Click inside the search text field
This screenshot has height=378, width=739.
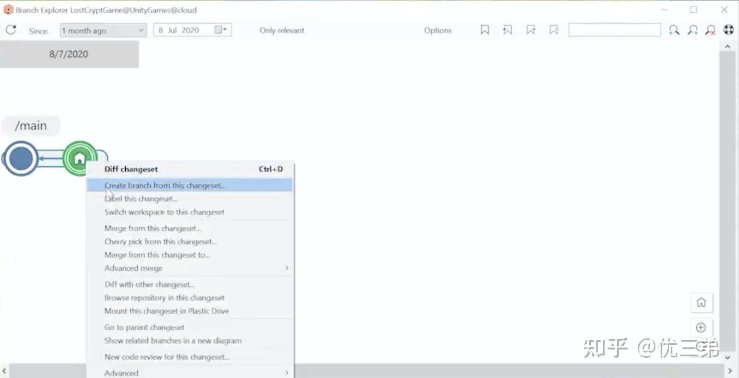[x=614, y=30]
